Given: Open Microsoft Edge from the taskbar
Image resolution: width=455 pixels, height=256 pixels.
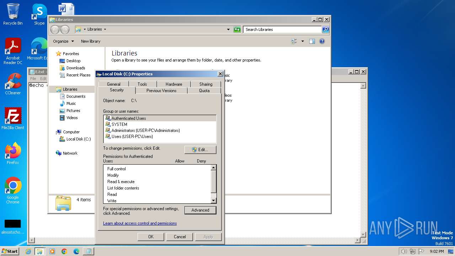Looking at the screenshot, I should coord(76,251).
